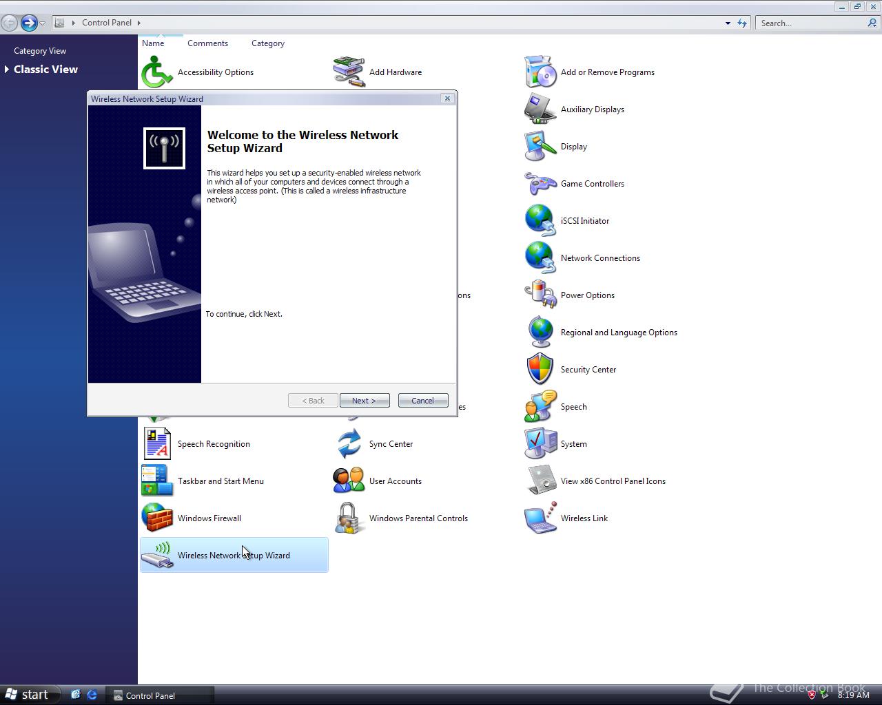Select Classic View in sidebar
Screen dimensions: 882x705
tap(45, 70)
